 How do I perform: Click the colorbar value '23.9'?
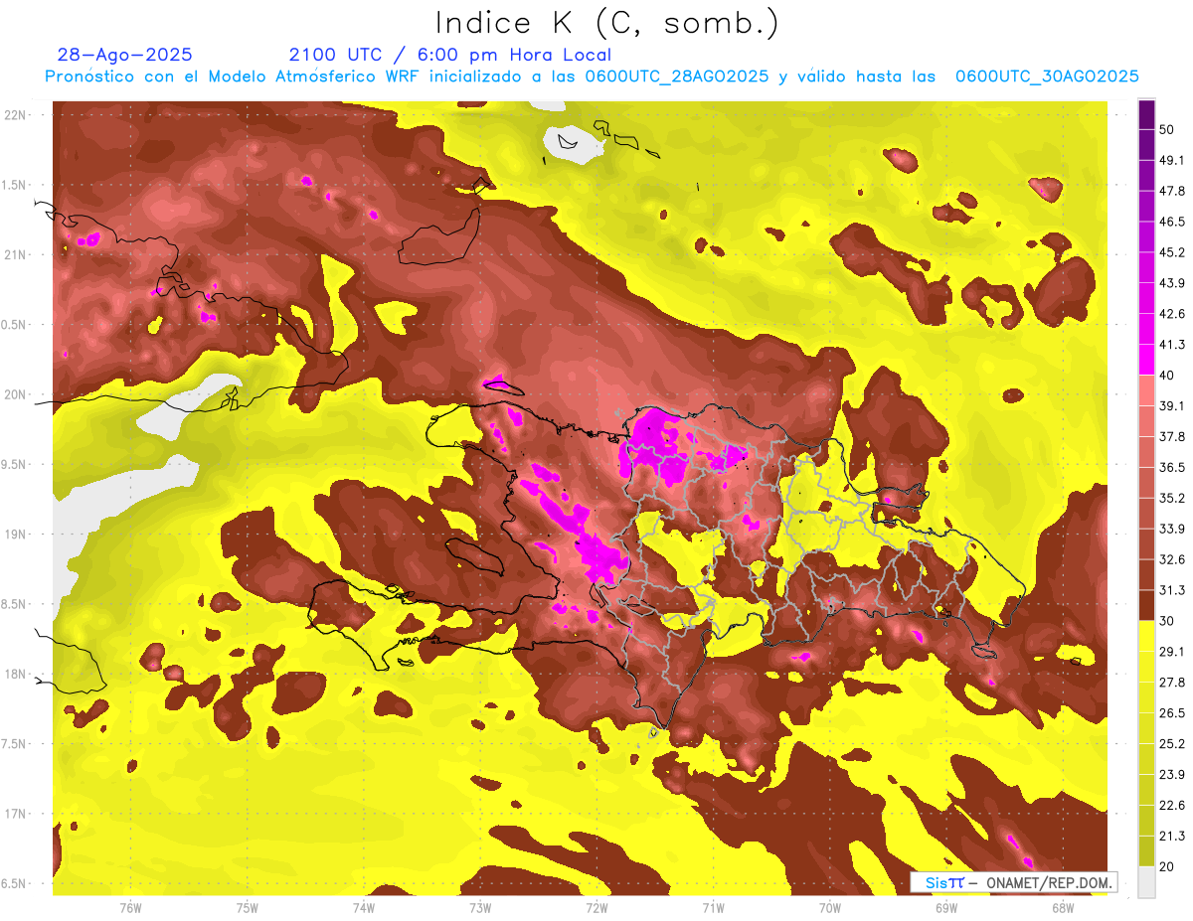1171,774
